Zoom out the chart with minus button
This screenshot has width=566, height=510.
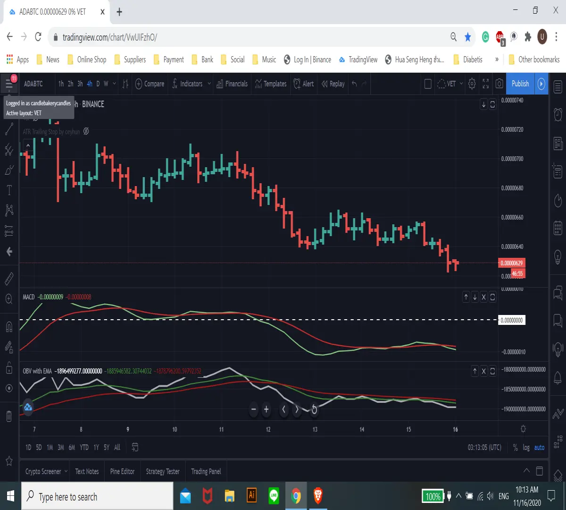tap(254, 409)
